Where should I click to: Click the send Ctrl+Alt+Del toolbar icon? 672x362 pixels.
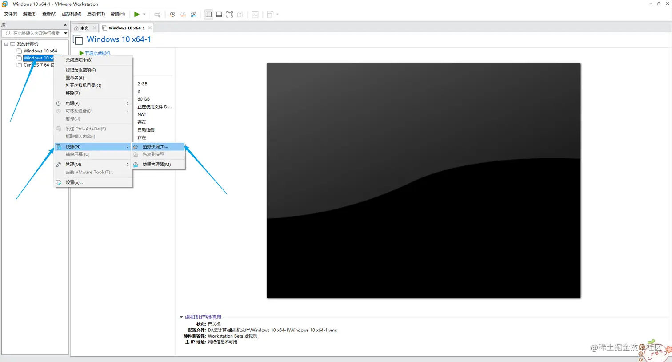click(x=157, y=14)
